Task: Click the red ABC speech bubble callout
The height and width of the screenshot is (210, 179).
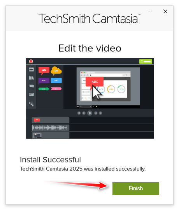Action: point(44,71)
